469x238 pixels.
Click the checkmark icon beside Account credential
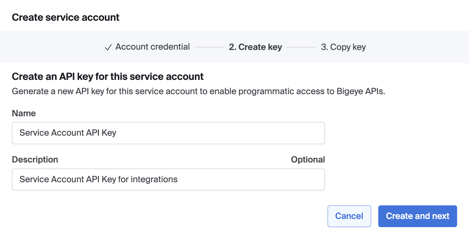[x=108, y=47]
